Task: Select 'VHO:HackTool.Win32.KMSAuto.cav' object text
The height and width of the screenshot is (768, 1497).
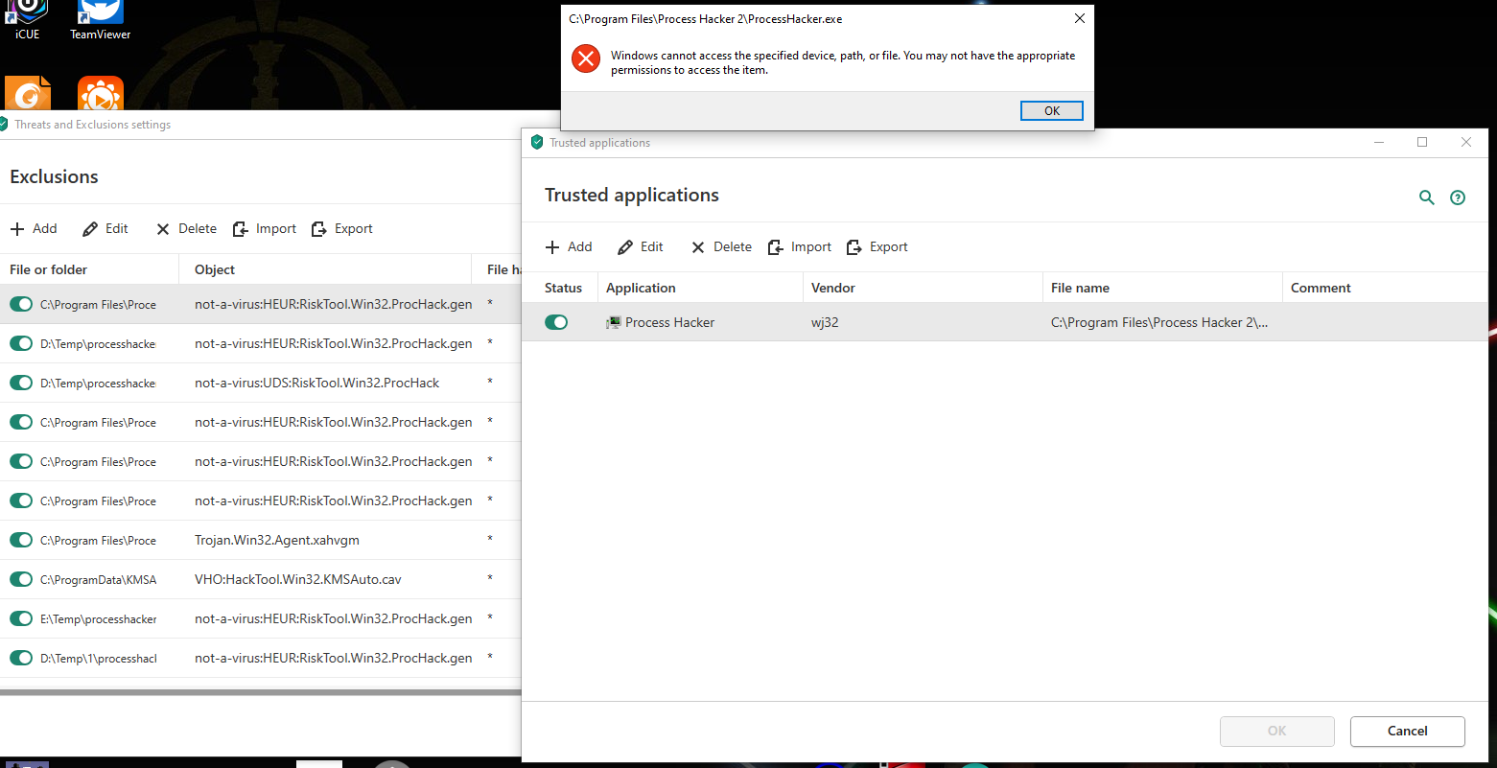Action: click(299, 580)
